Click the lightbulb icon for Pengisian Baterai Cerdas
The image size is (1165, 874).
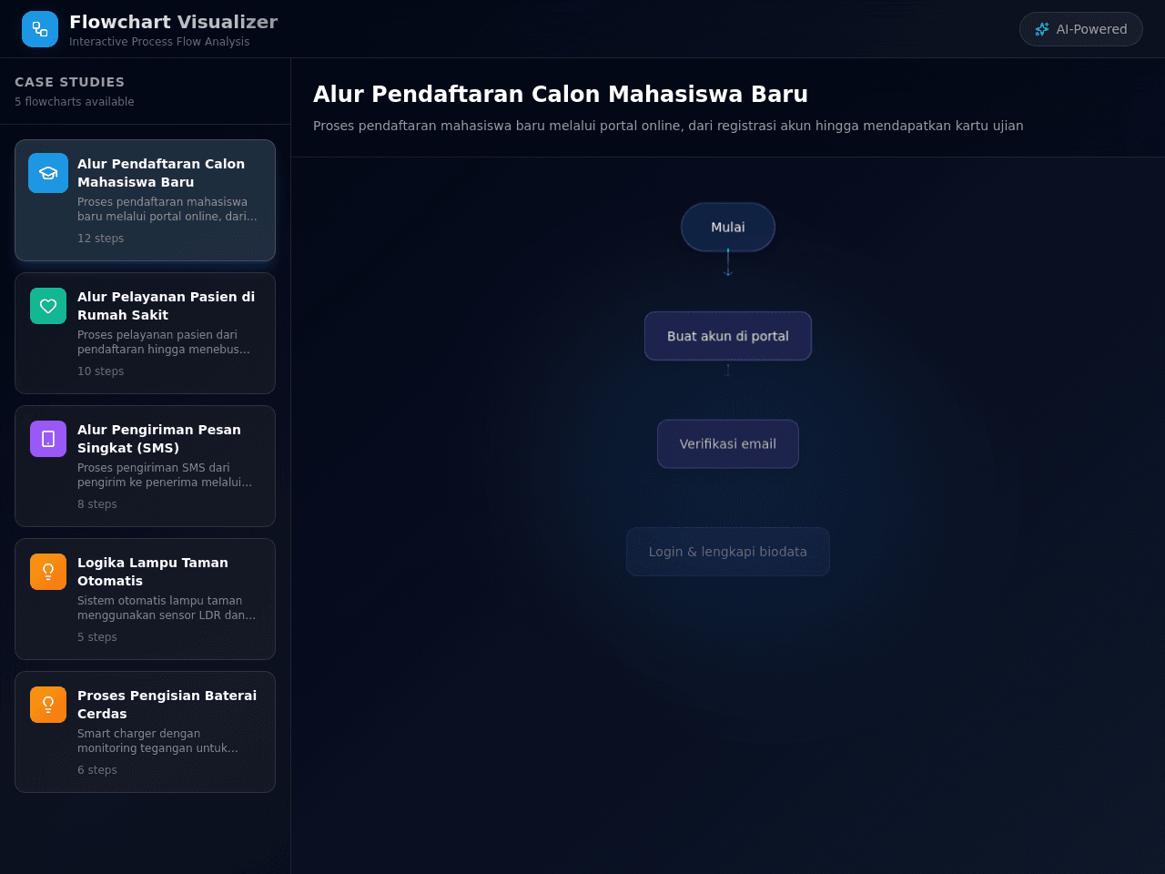pyautogui.click(x=48, y=705)
